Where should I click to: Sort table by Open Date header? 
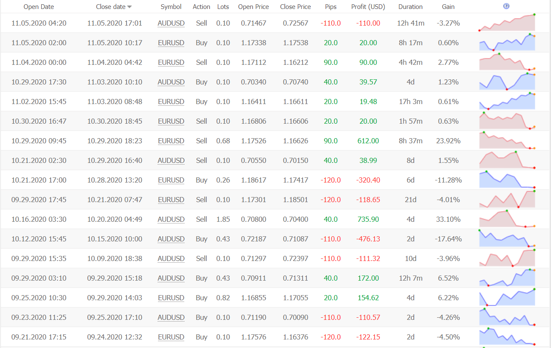39,7
